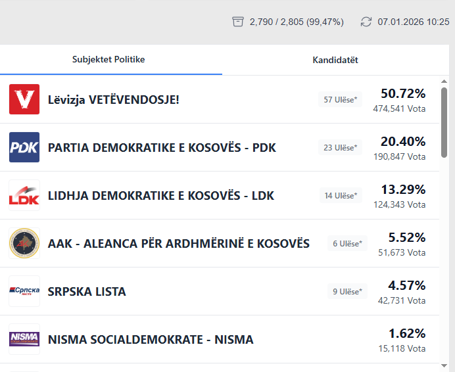Viewport: 455px width, 372px height.
Task: Click the PDK party logo
Action: pyautogui.click(x=24, y=147)
